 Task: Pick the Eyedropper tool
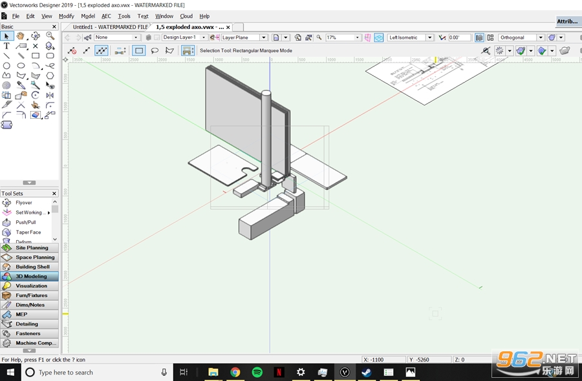click(x=21, y=86)
